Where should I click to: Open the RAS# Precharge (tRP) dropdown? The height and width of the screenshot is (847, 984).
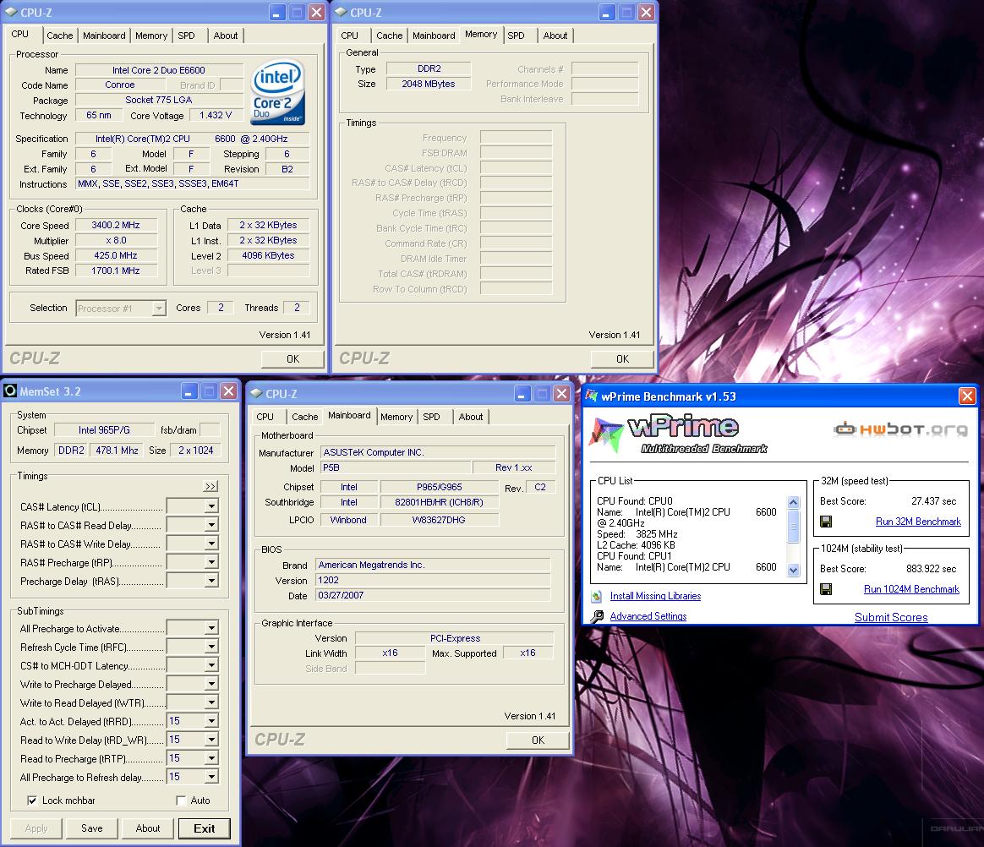point(211,562)
